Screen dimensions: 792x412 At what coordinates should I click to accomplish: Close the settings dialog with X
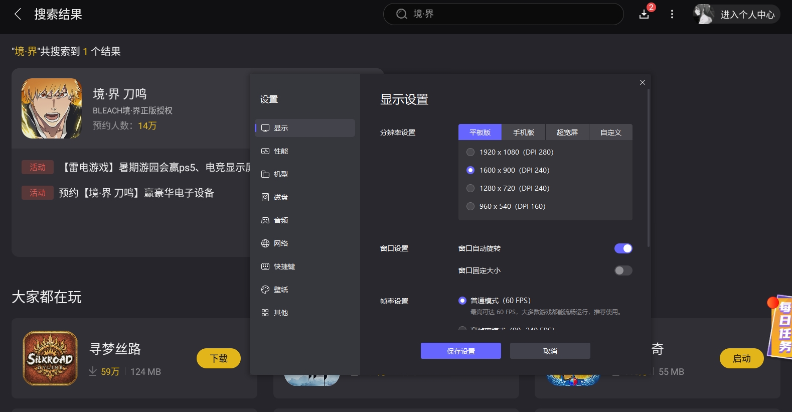[x=643, y=82]
